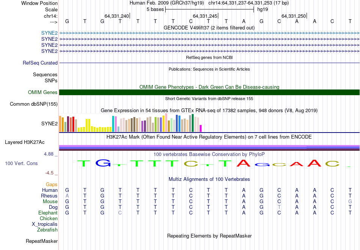360x250 pixels.
Task: Click the Scale track label
Action: [51, 9]
